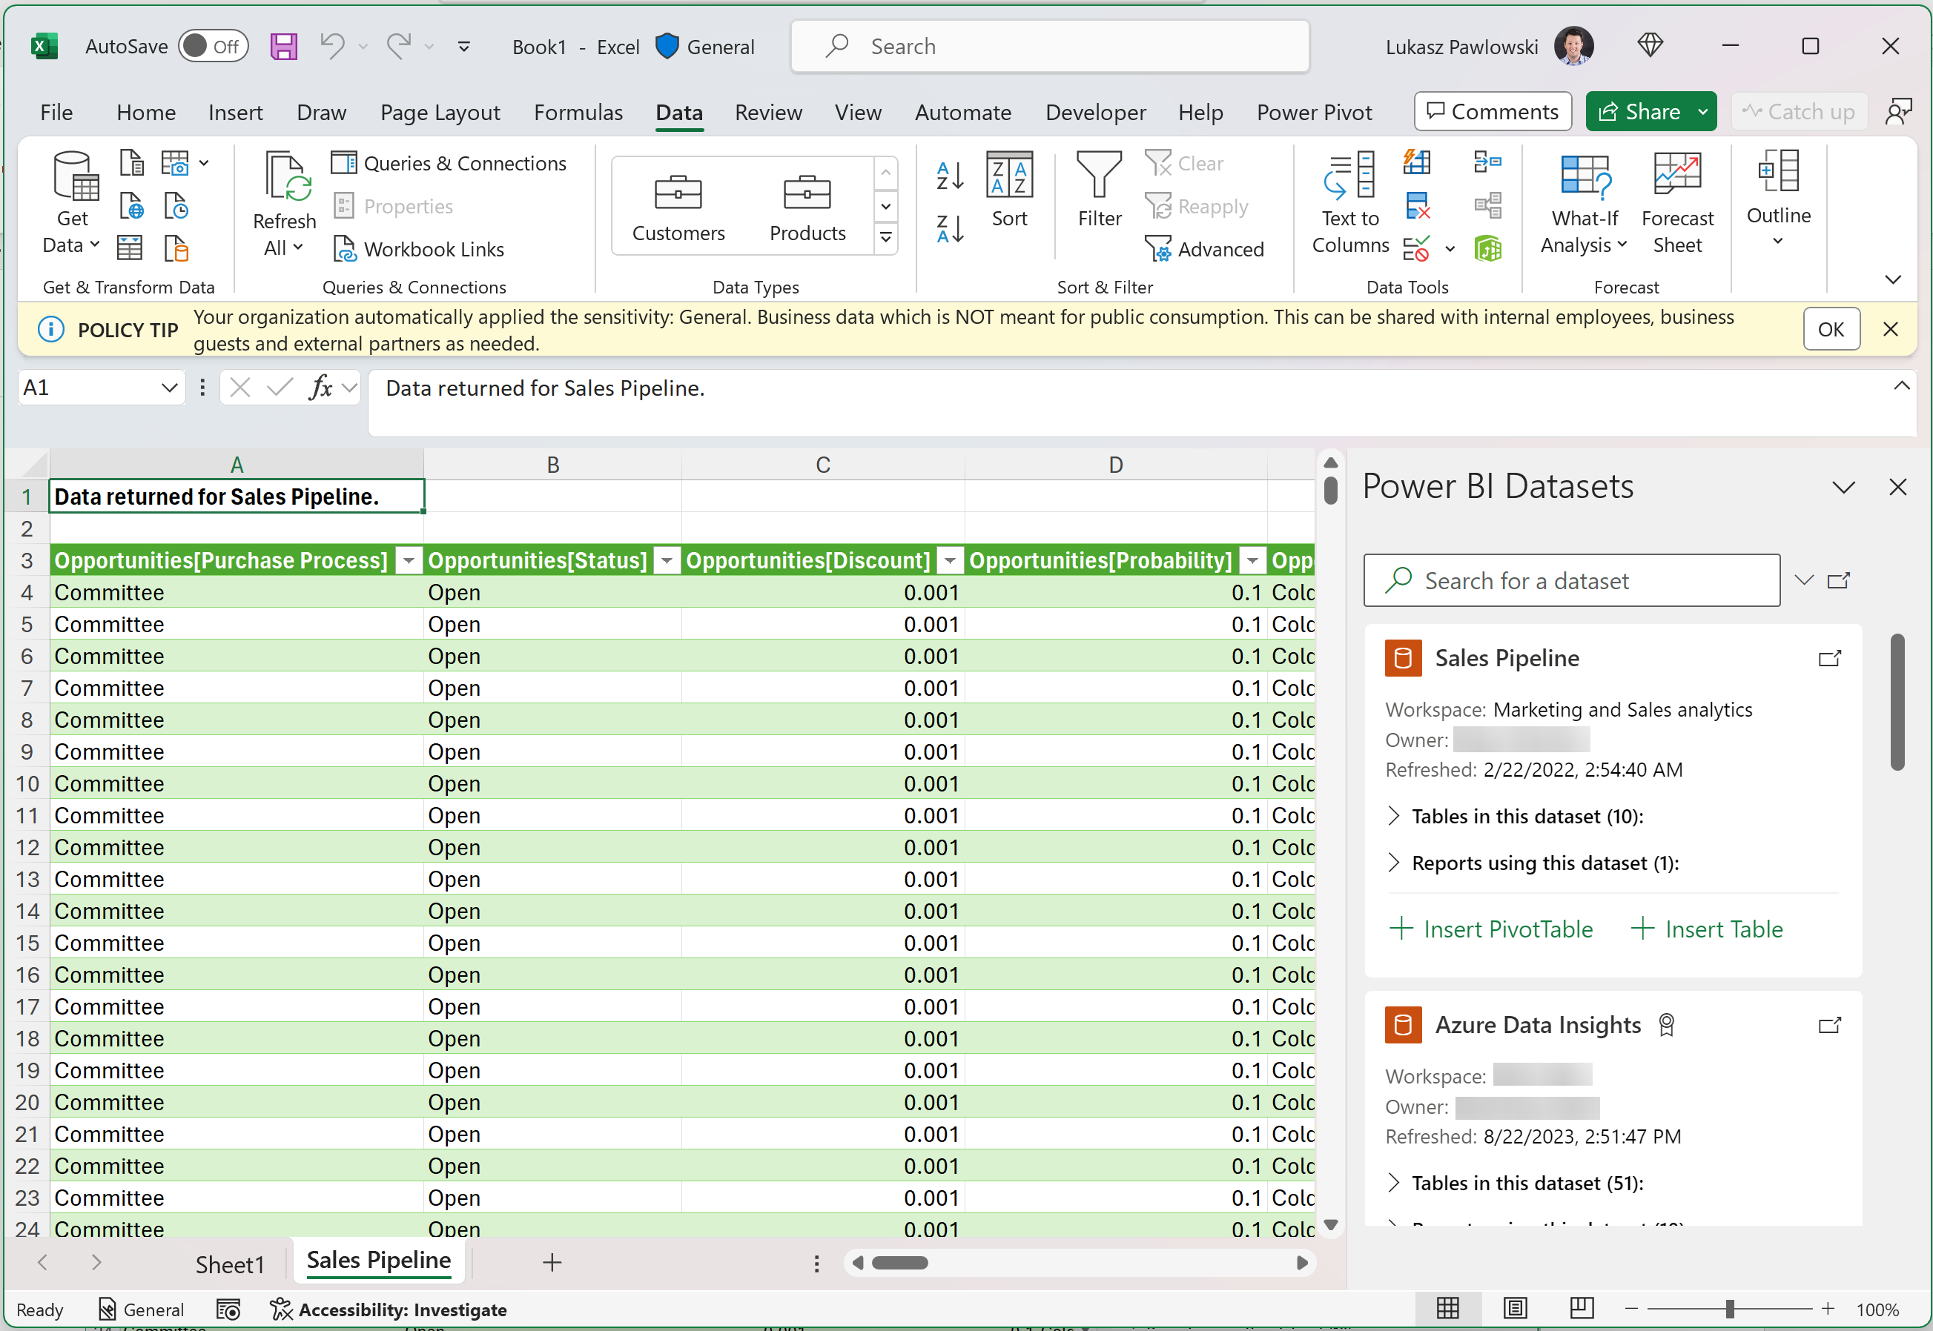The width and height of the screenshot is (1933, 1331).
Task: Undo the last action
Action: (332, 47)
